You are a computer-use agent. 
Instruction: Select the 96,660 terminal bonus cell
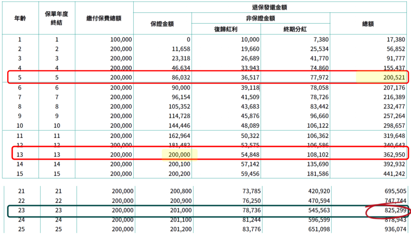pyautogui.click(x=319, y=116)
